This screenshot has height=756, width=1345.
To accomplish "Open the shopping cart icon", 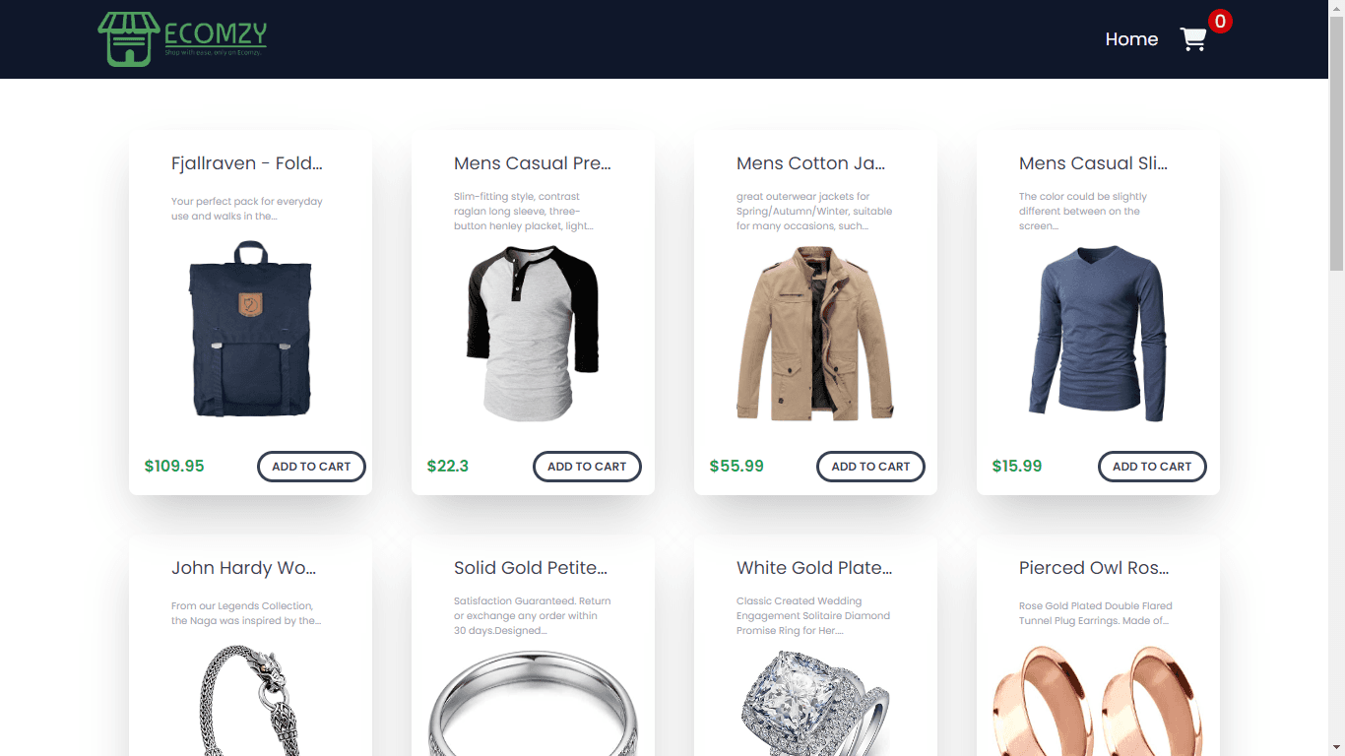I will point(1193,39).
